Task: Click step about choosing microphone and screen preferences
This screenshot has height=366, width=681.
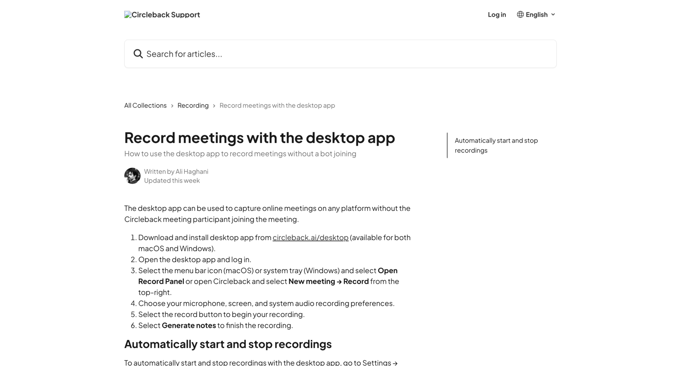Action: coord(266,304)
